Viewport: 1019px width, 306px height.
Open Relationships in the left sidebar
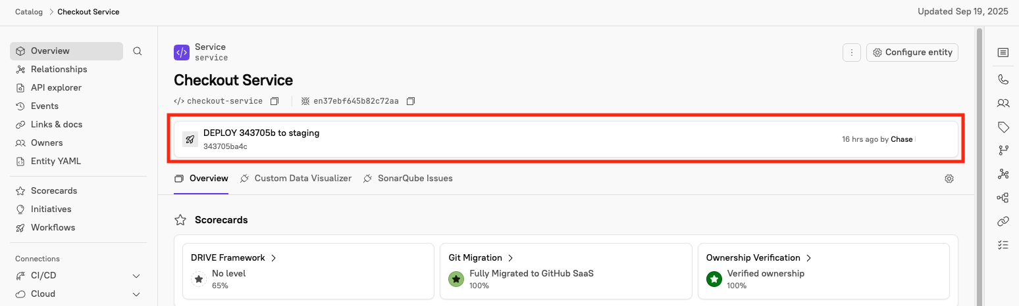click(59, 70)
